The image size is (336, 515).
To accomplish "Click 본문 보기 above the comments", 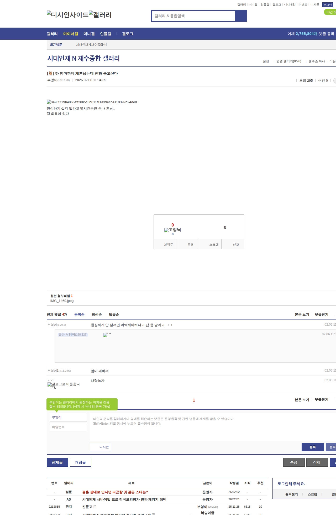I will pyautogui.click(x=302, y=315).
